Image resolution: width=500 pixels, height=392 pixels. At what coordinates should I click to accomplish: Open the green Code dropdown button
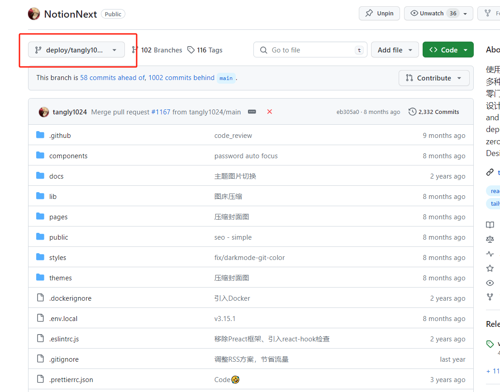[x=448, y=50]
